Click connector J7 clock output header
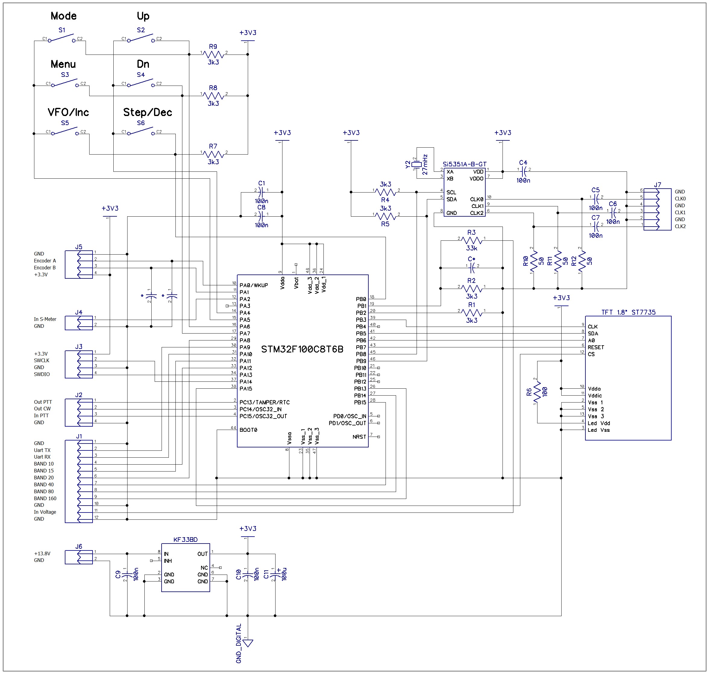Screen dimensions: 709x674 657,209
